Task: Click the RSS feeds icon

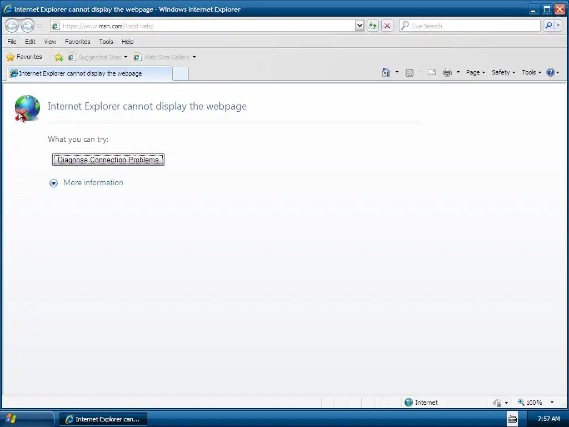Action: (x=410, y=73)
